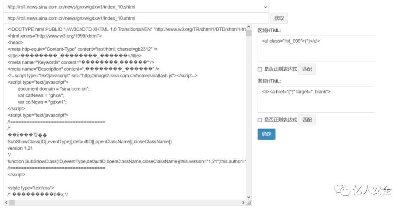405x208 pixels.
Task: Click the '<title>' line in source
Action: point(74,56)
